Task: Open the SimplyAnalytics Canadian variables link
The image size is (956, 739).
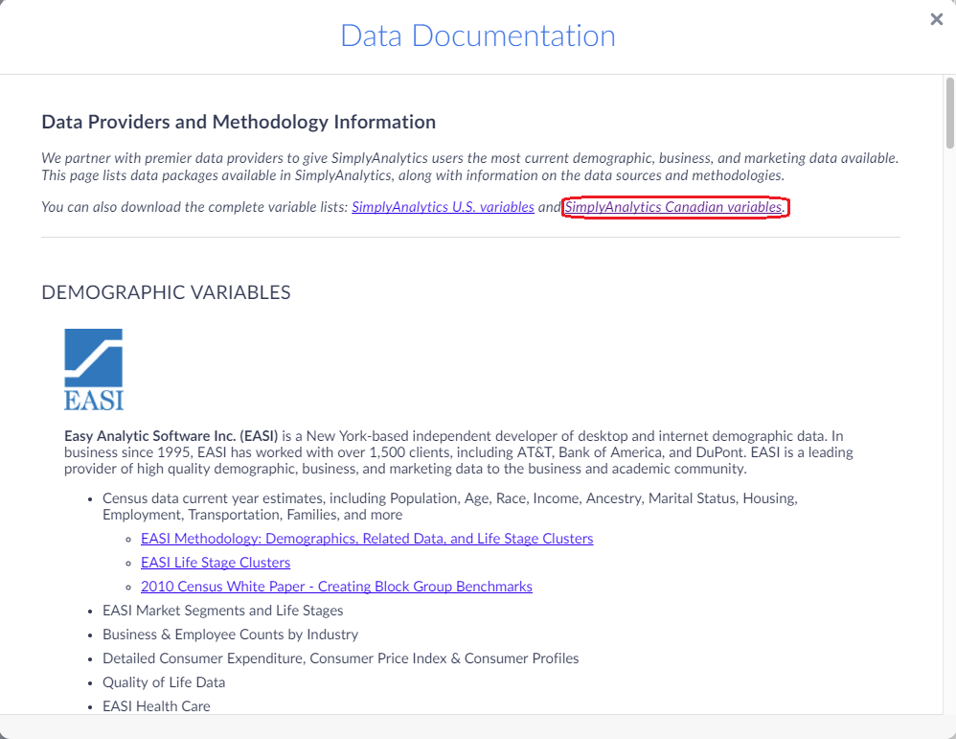Action: [673, 207]
